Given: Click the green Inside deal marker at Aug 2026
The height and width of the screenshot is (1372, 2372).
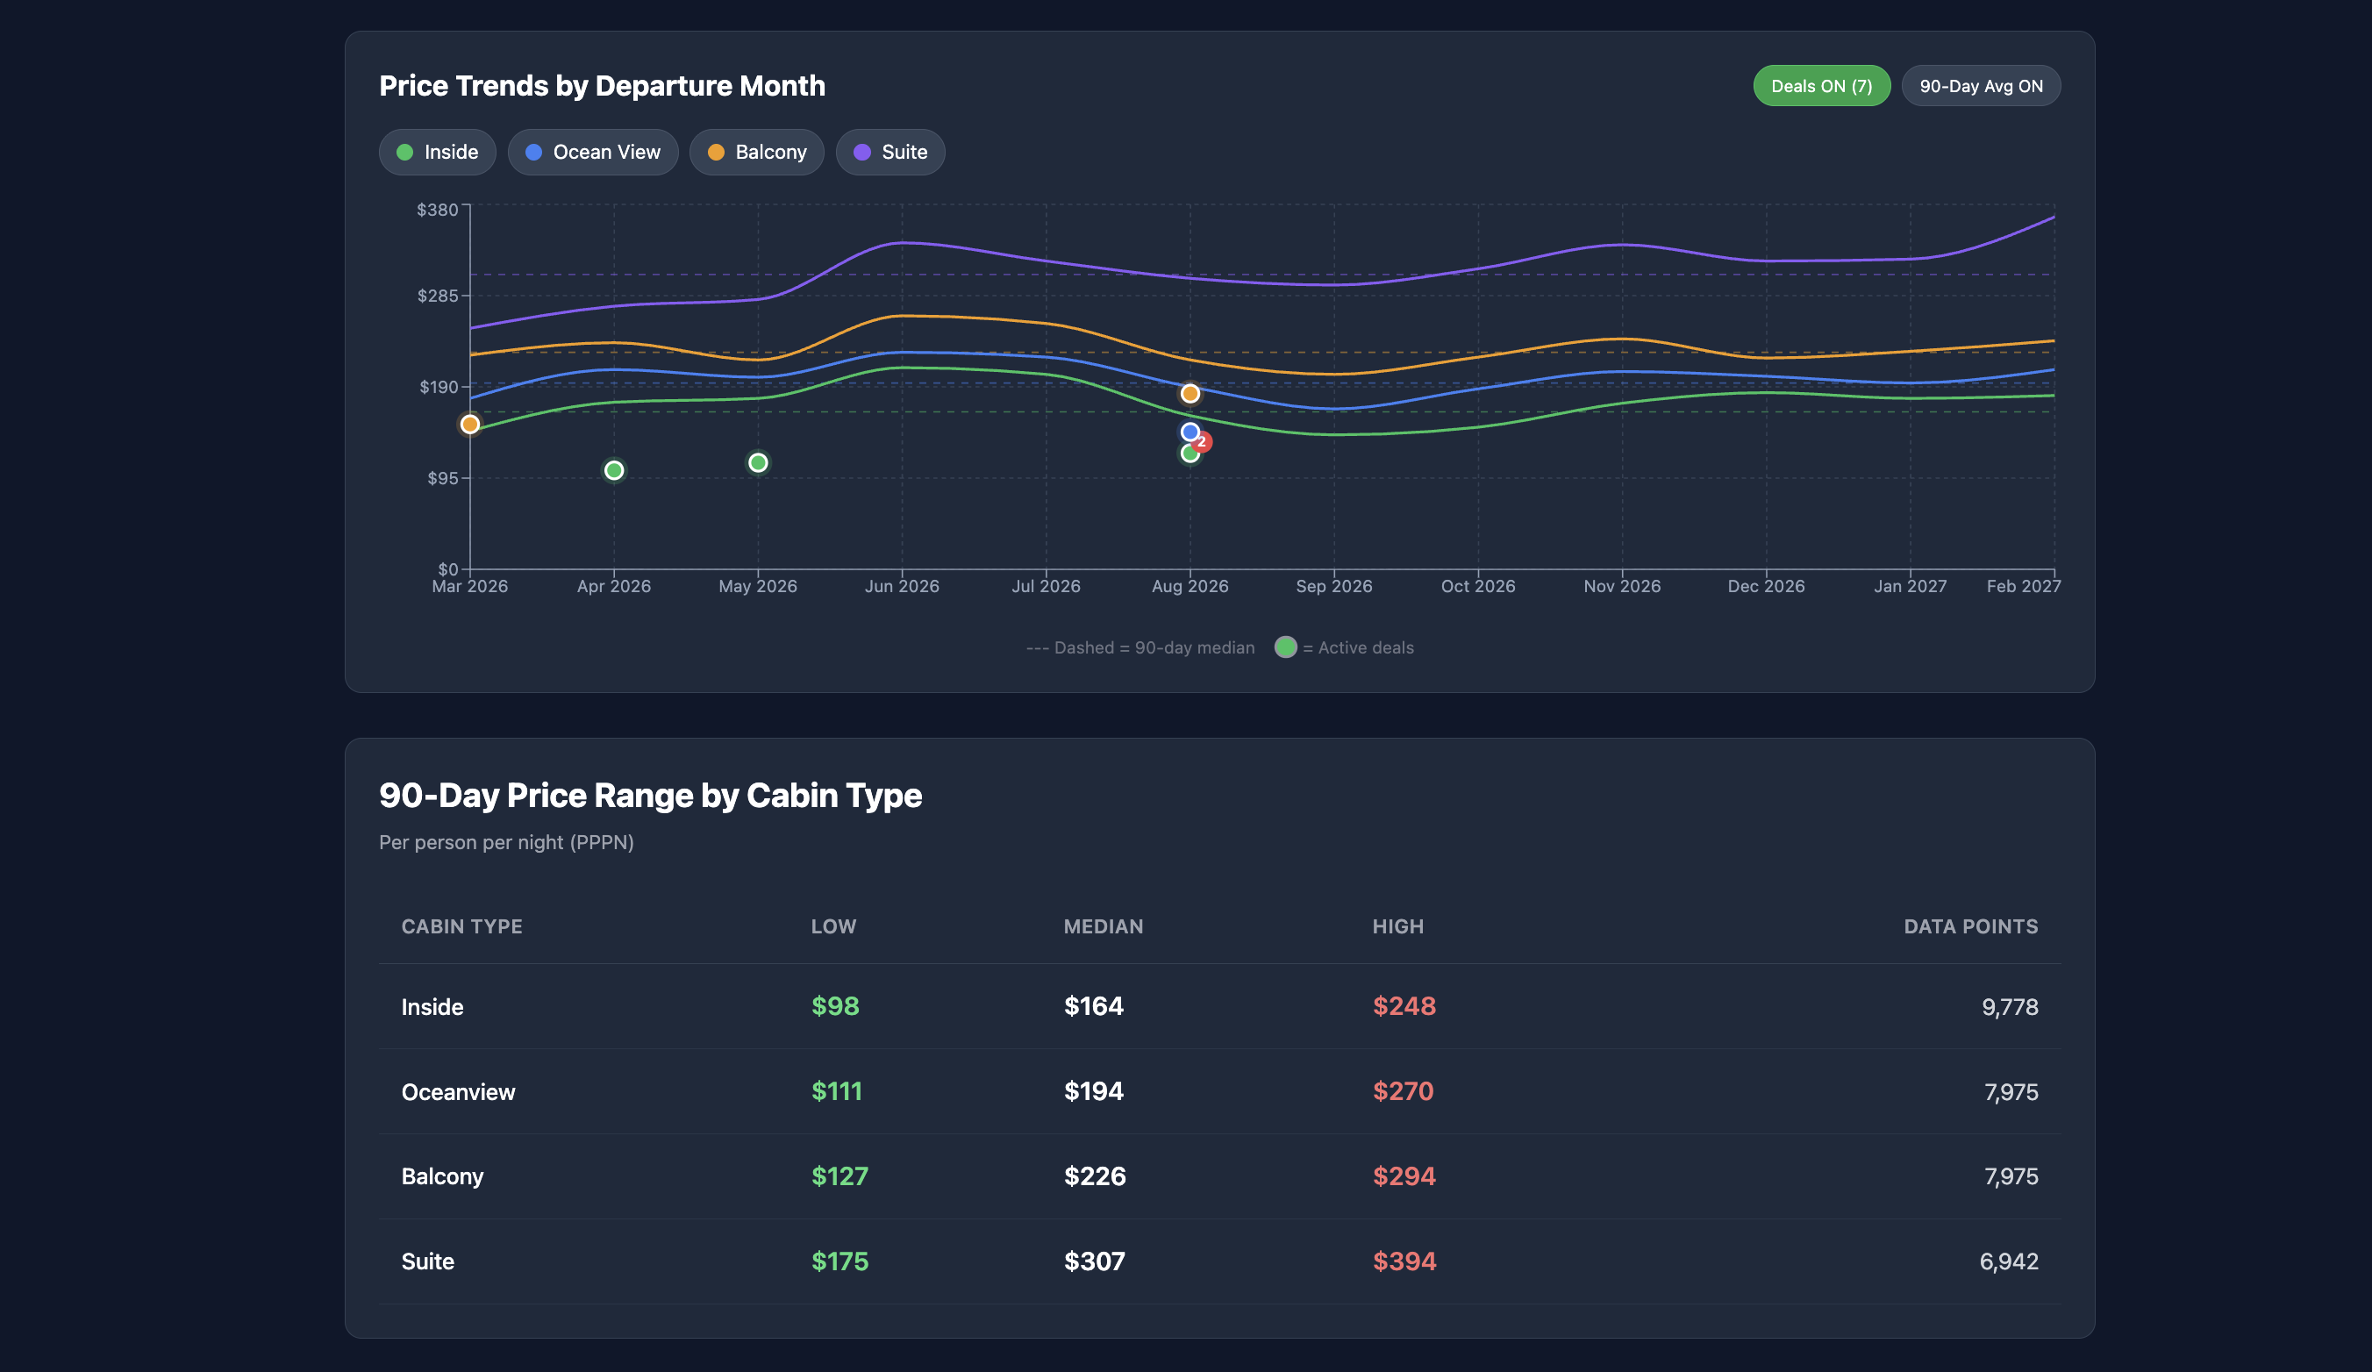Looking at the screenshot, I should [x=1189, y=454].
